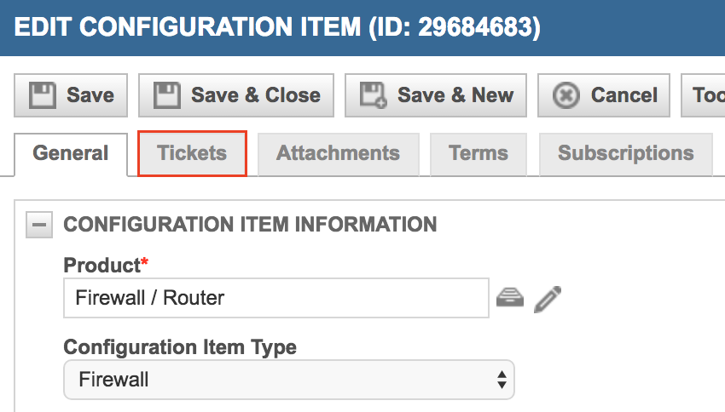
Task: Select the General tab
Action: coord(71,155)
